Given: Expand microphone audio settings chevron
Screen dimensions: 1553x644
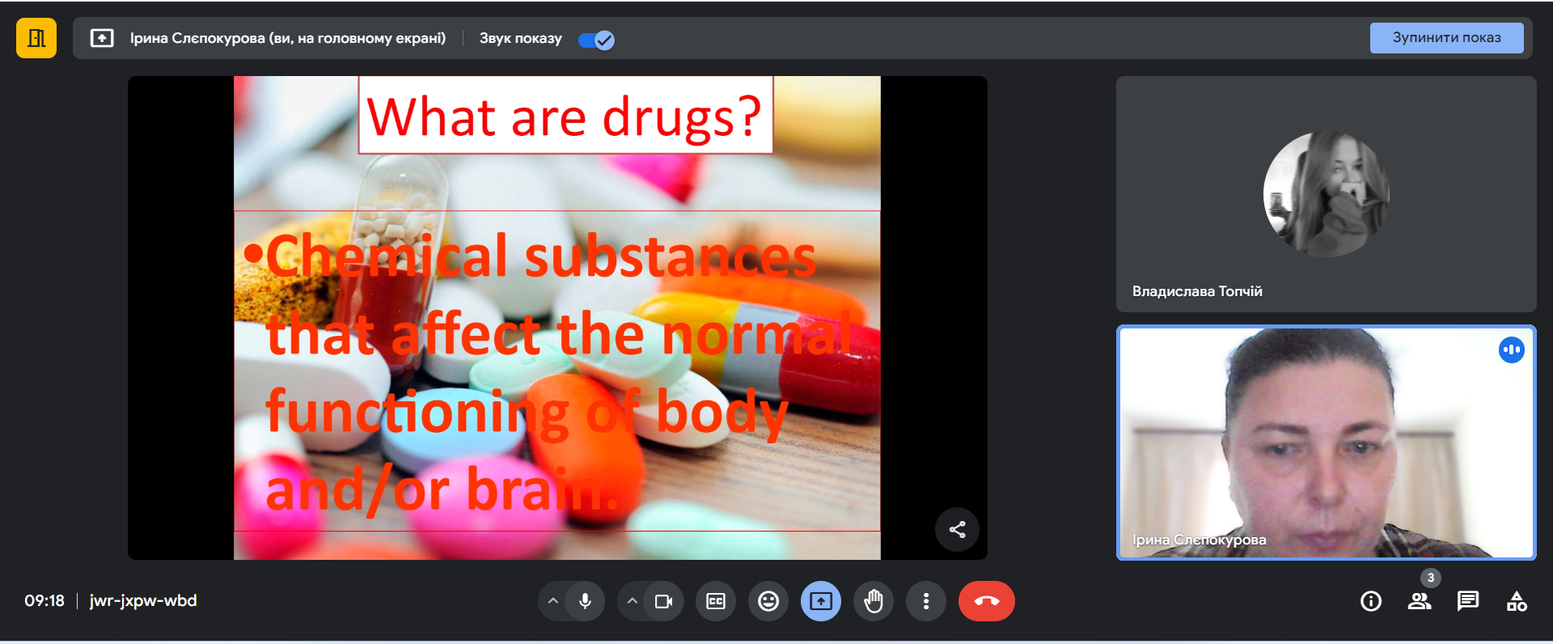Looking at the screenshot, I should coord(553,601).
